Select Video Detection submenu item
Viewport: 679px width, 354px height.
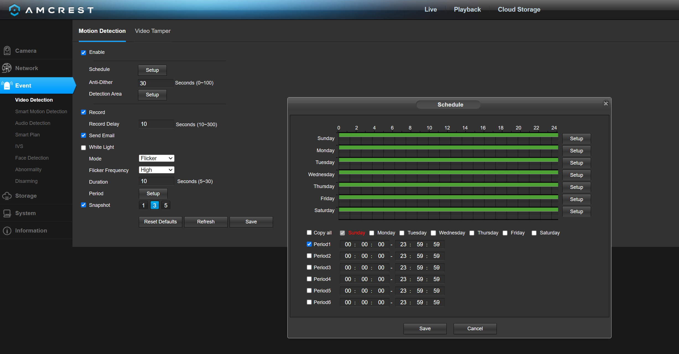pyautogui.click(x=34, y=100)
